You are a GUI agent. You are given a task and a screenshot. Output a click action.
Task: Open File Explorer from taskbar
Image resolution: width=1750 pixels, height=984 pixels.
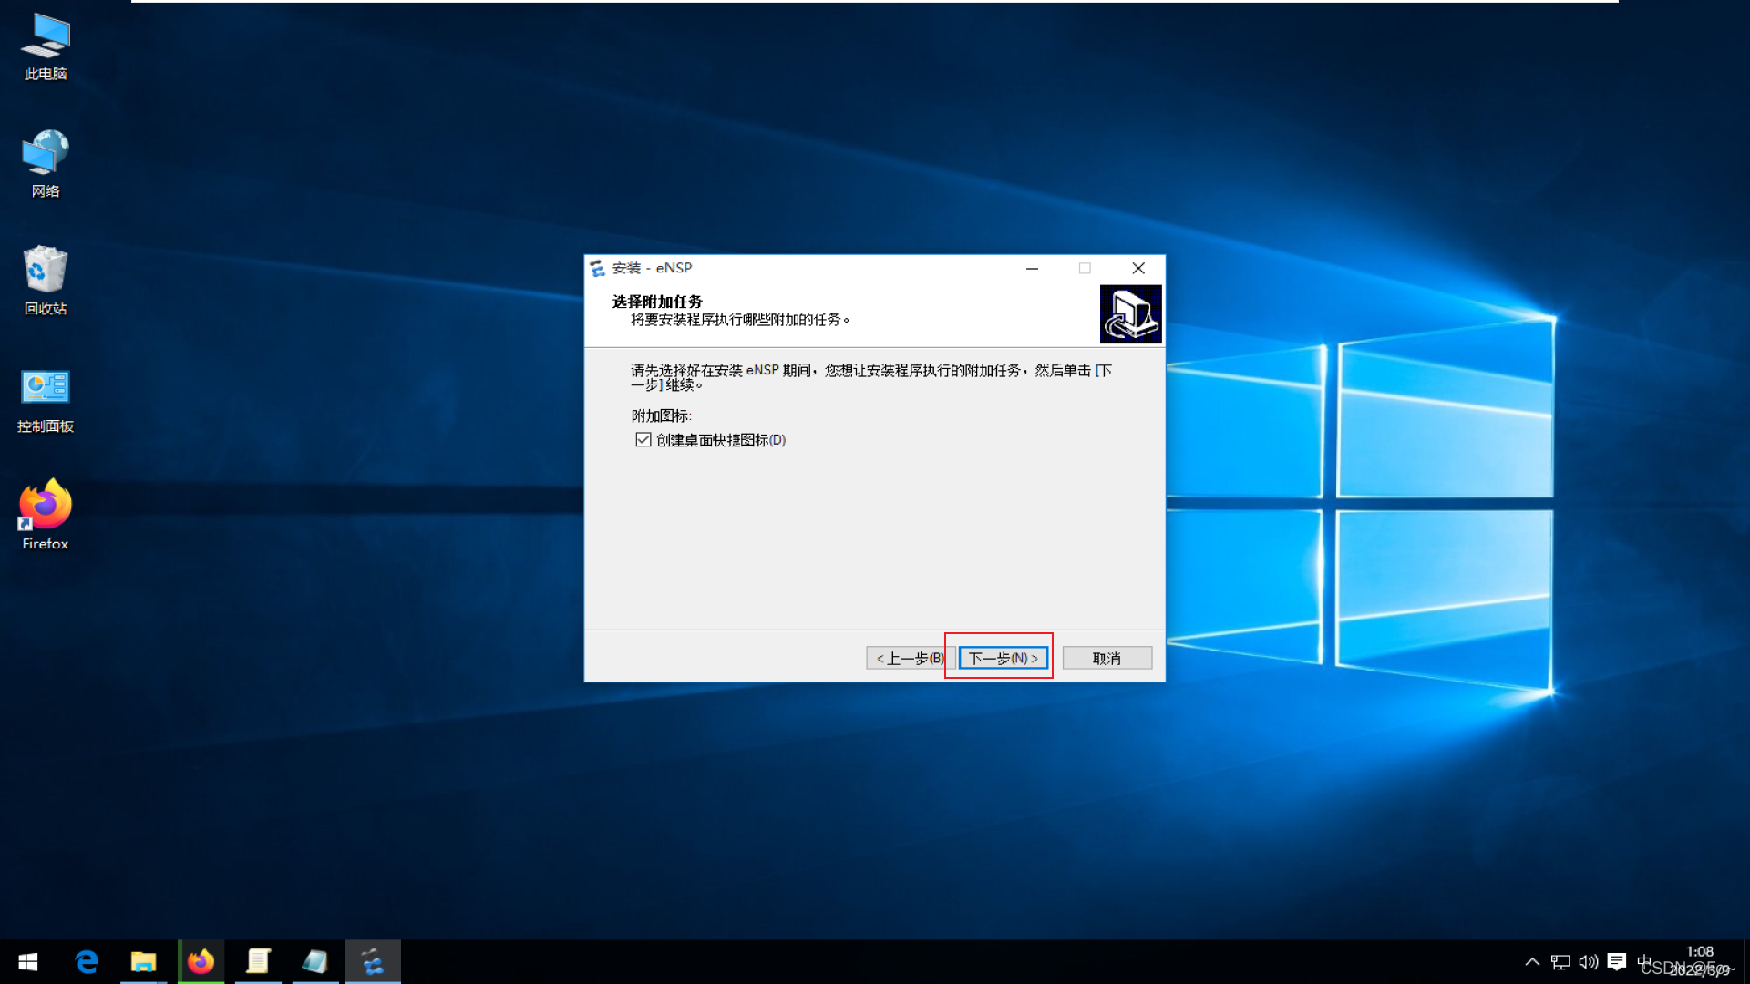(x=143, y=962)
